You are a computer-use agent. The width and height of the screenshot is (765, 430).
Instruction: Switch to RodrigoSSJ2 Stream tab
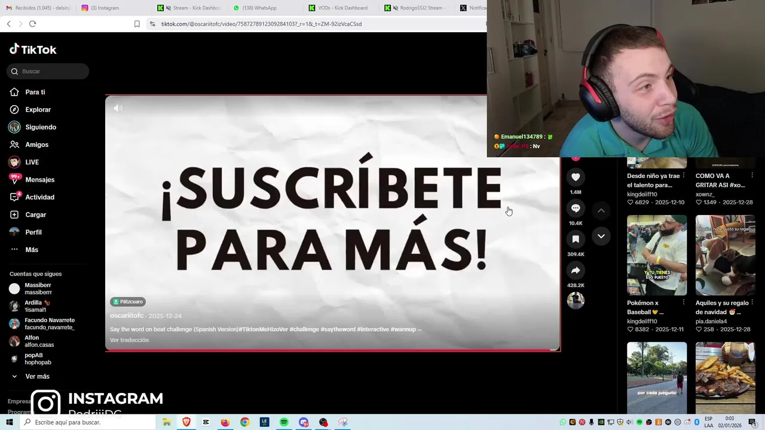[x=415, y=8]
